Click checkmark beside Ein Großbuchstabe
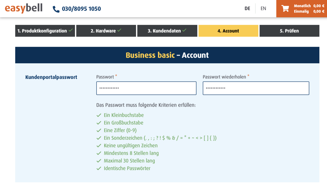This screenshot has height=184, width=327. point(99,123)
